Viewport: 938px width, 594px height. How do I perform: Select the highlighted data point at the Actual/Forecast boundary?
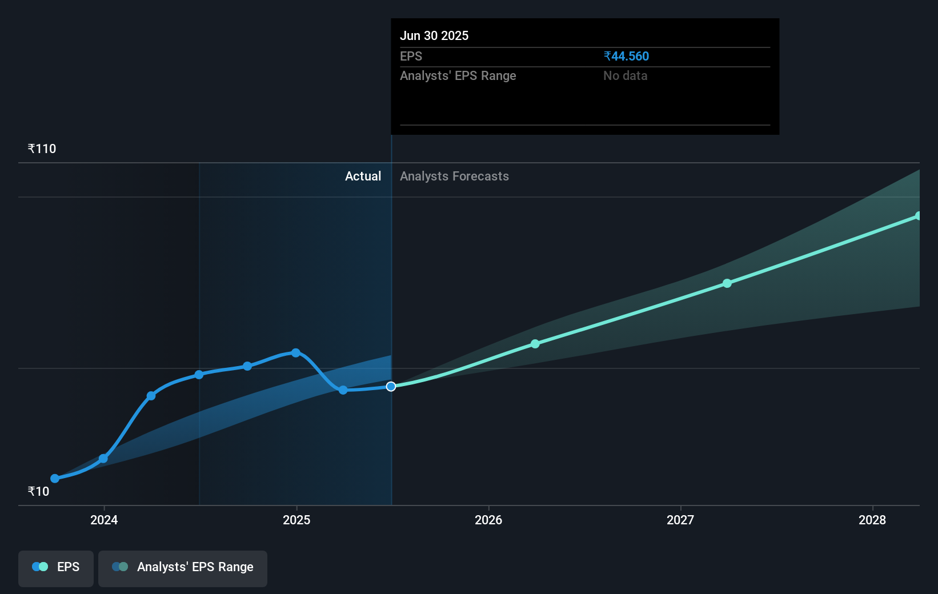click(391, 387)
